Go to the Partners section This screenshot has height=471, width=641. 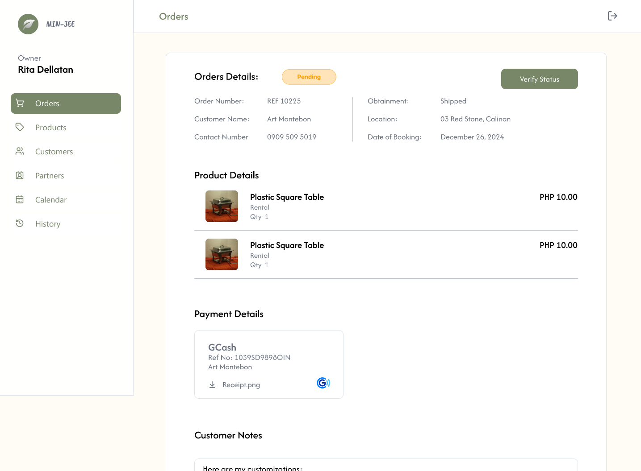click(66, 176)
